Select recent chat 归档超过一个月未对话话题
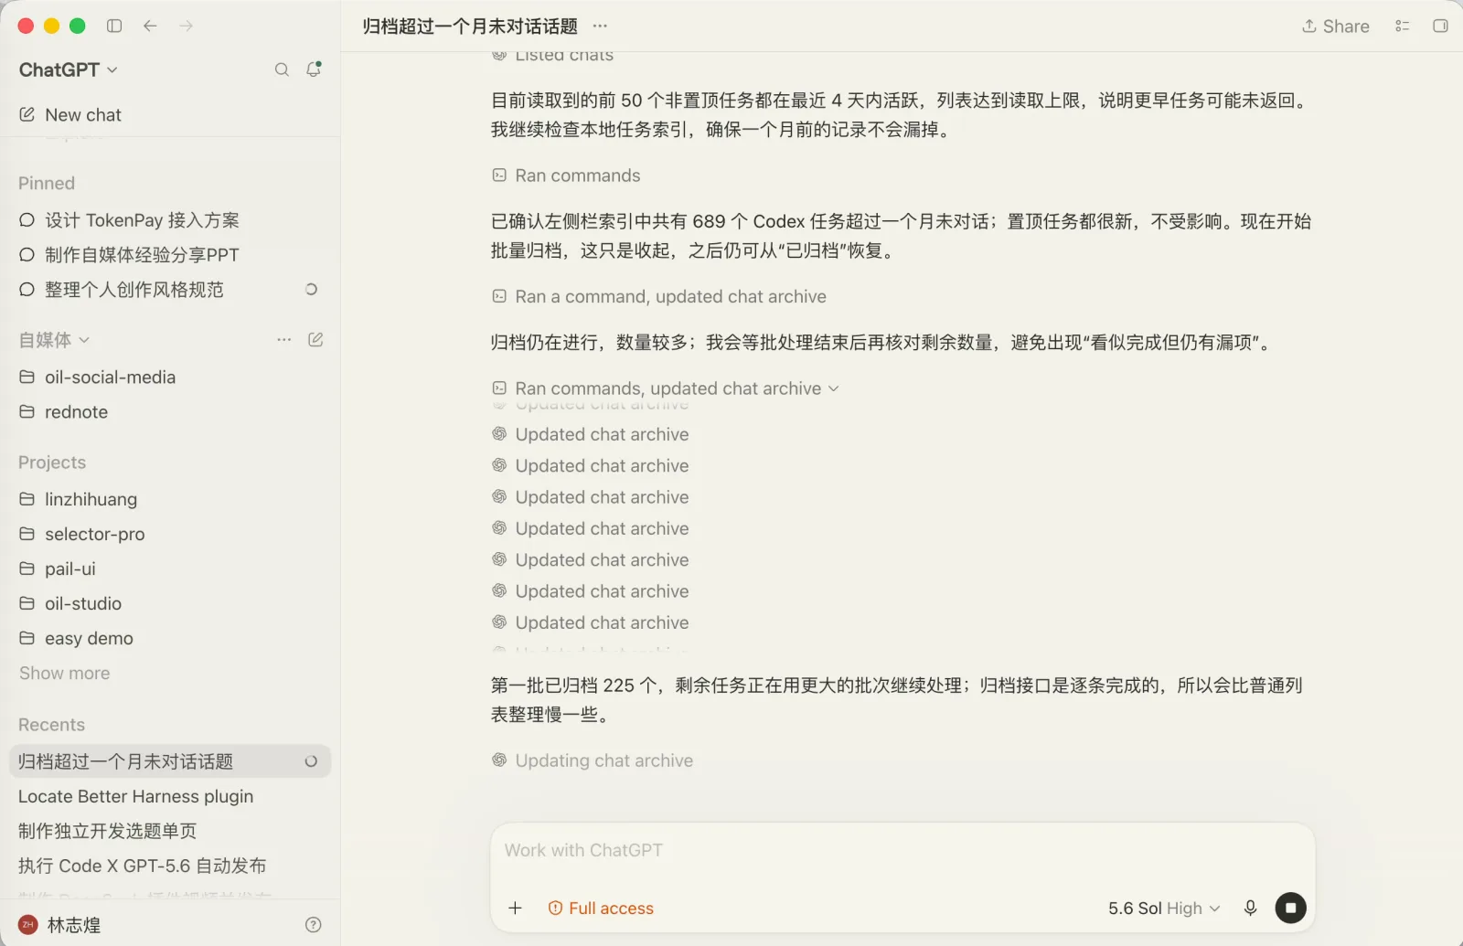The height and width of the screenshot is (946, 1463). [x=170, y=761]
